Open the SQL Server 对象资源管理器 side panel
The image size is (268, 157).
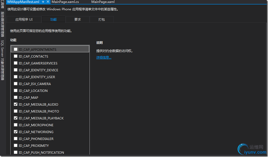coord(2,60)
